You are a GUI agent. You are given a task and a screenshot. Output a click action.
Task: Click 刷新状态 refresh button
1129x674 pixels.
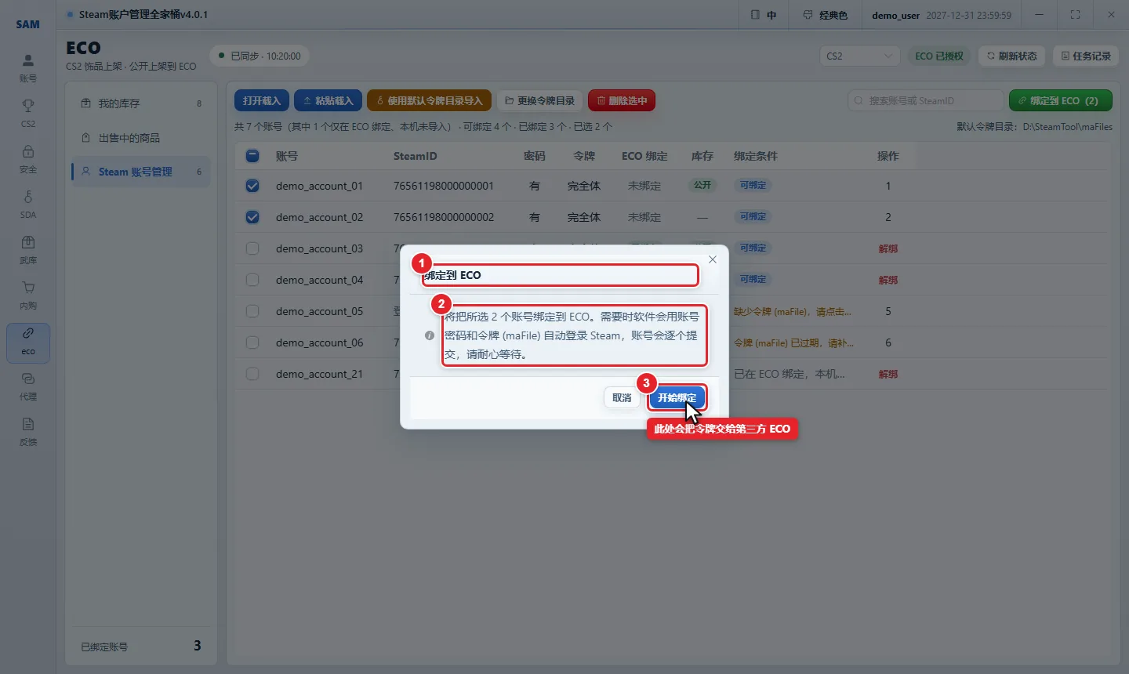1011,56
